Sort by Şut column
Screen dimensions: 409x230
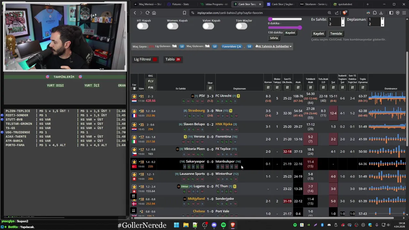(333, 87)
